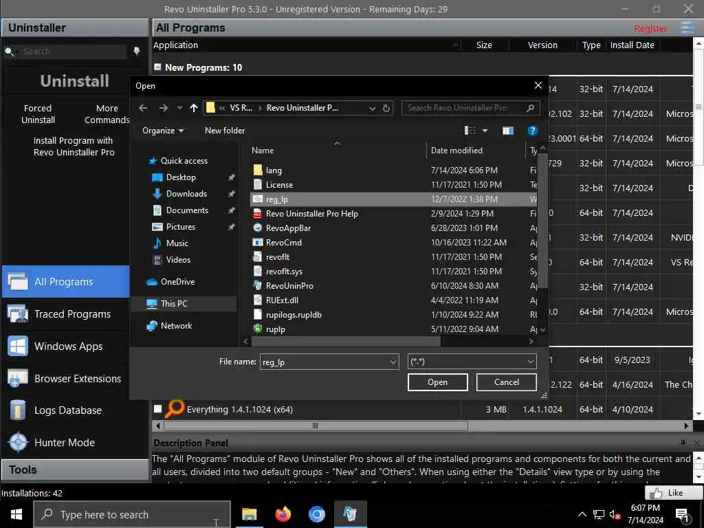Viewport: 704px width, 528px height.
Task: Create a New folder
Action: pyautogui.click(x=225, y=131)
